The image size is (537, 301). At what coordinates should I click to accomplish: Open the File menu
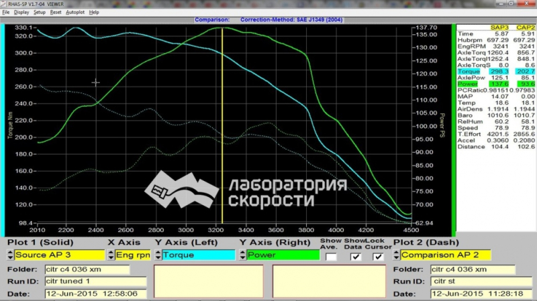[x=6, y=12]
